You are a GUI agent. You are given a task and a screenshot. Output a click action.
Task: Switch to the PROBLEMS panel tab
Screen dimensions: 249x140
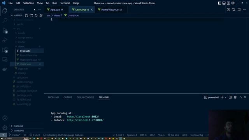coord(53,97)
